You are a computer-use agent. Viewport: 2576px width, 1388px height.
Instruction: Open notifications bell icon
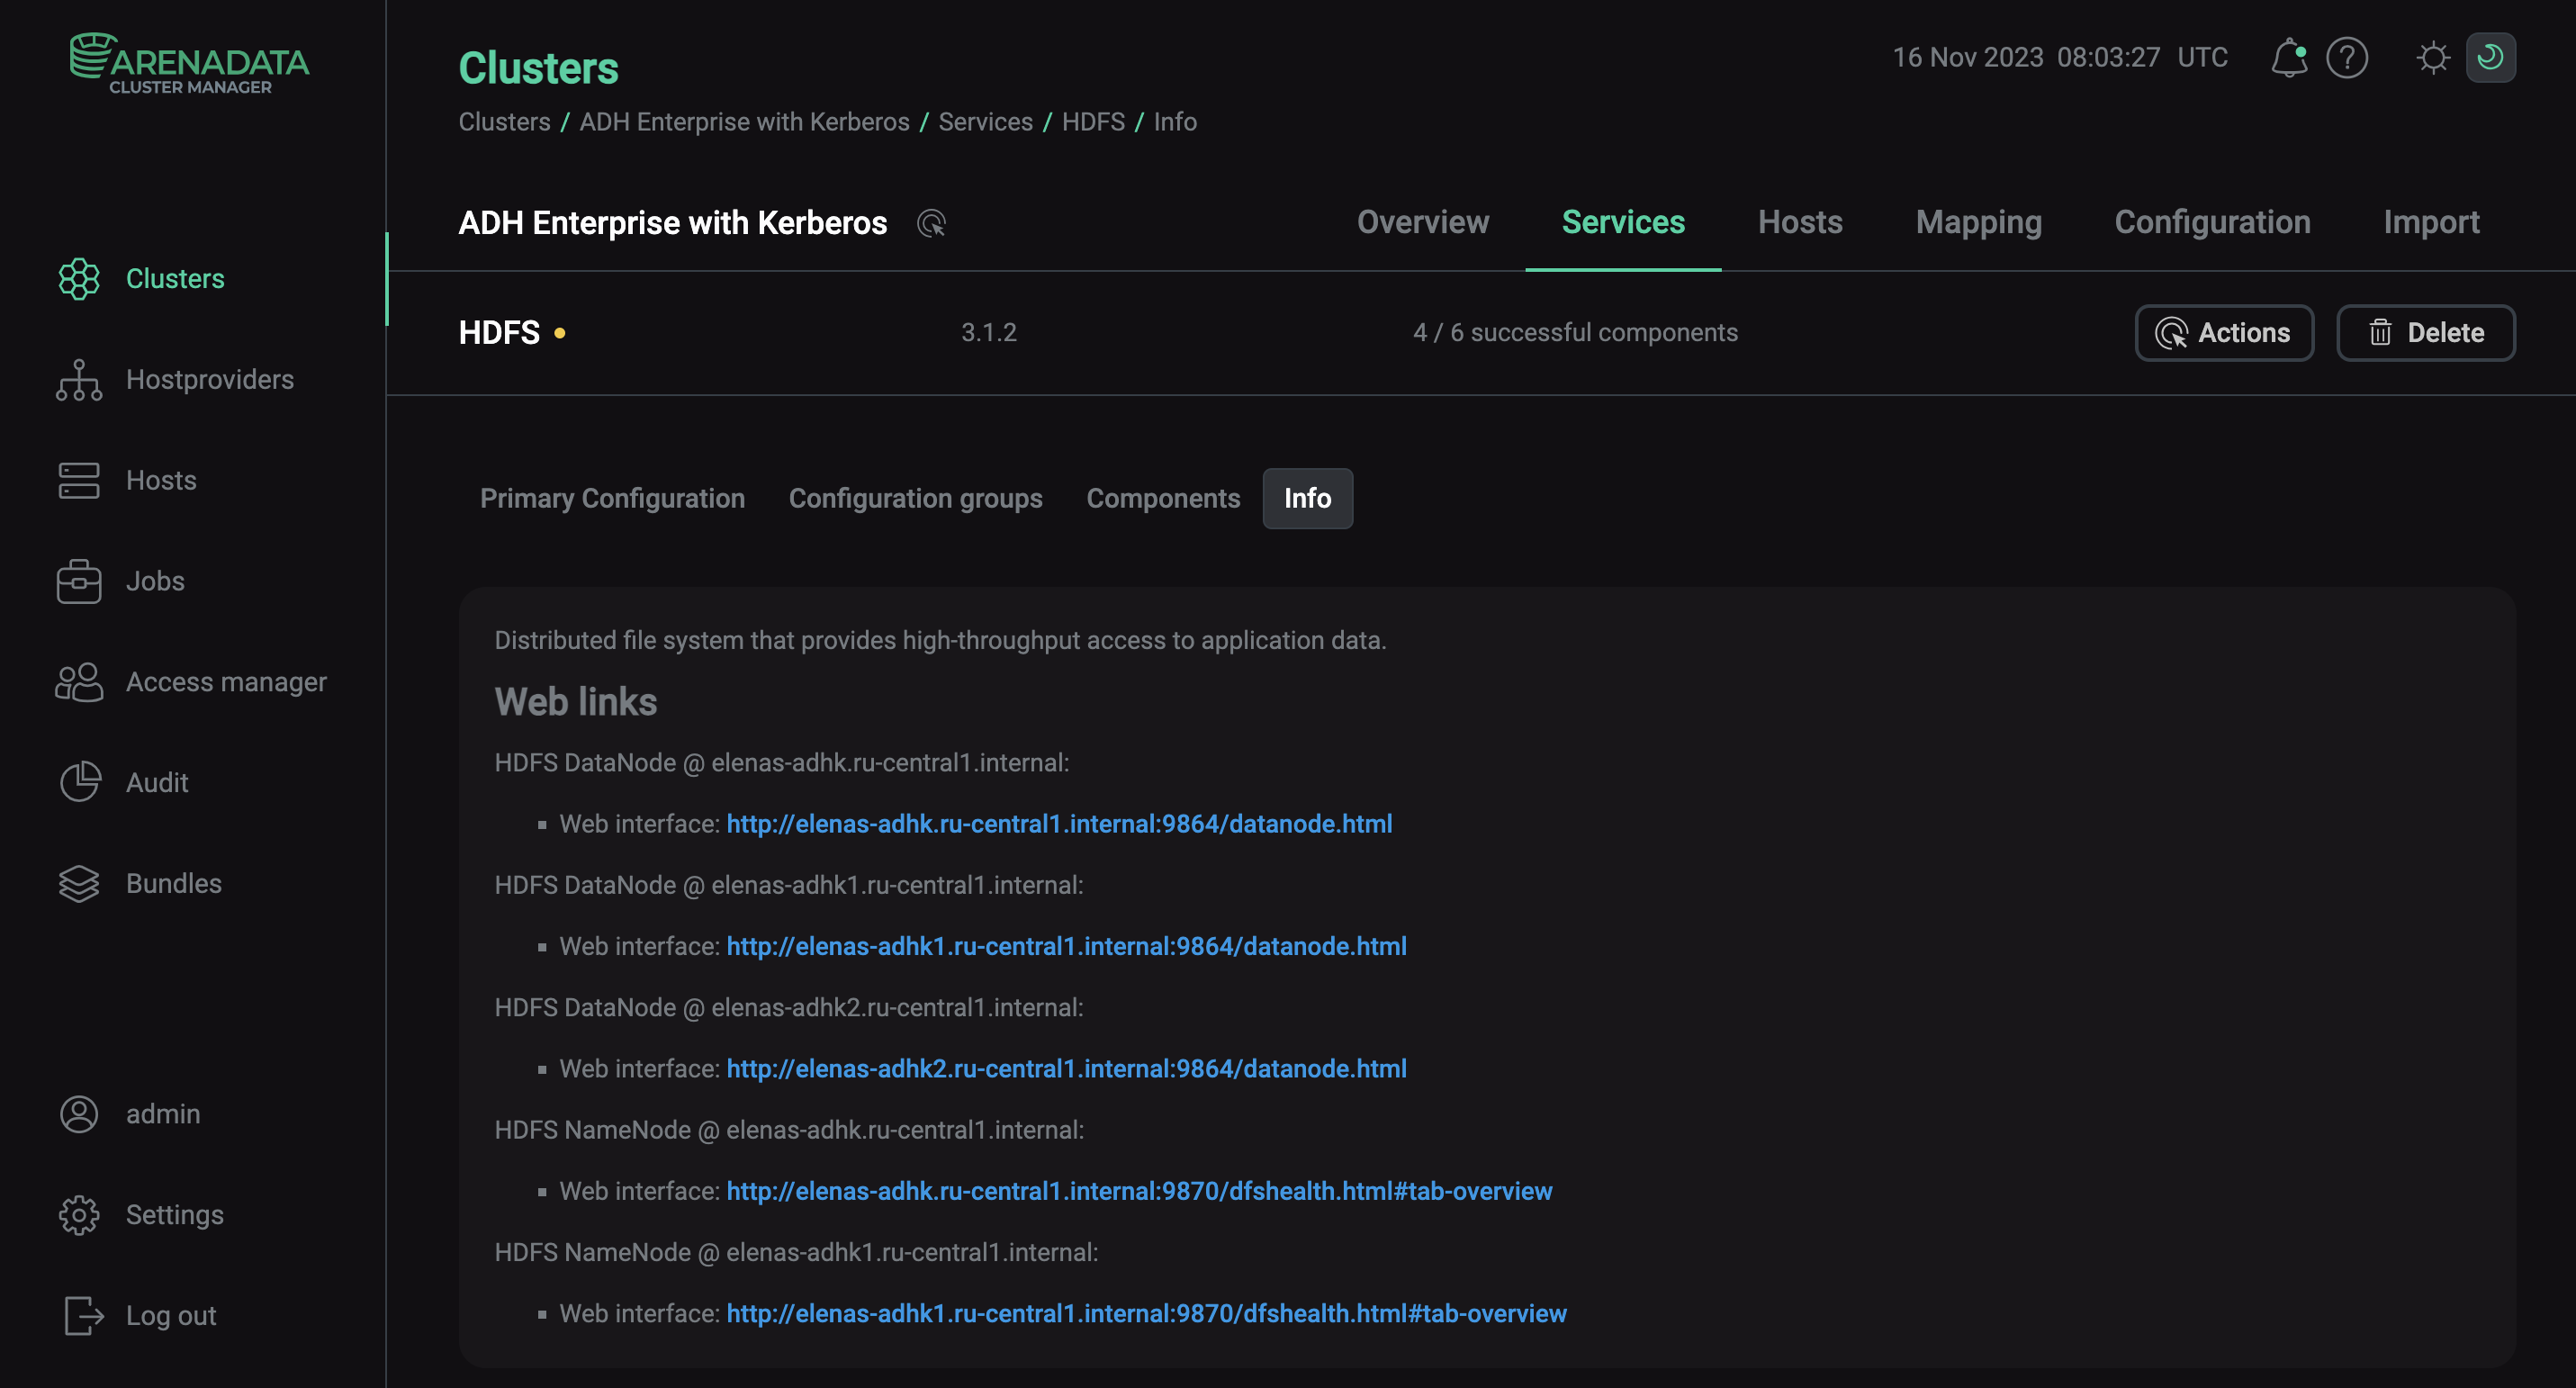(x=2288, y=57)
